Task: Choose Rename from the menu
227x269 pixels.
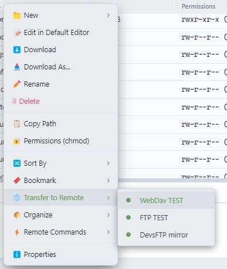Action: pos(61,84)
